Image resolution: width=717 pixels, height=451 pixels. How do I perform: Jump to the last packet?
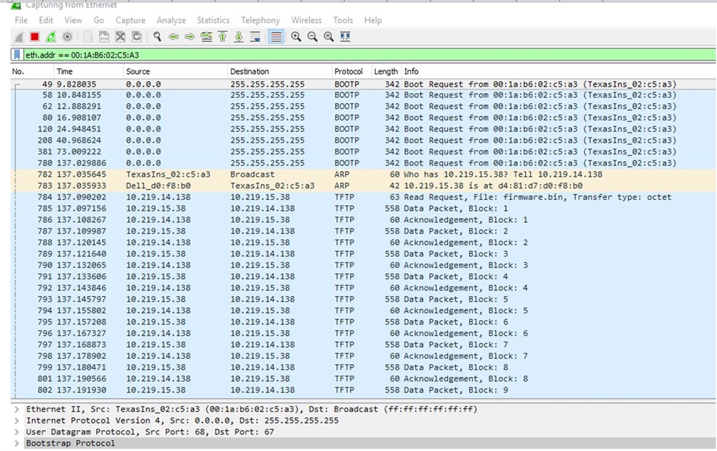(238, 37)
